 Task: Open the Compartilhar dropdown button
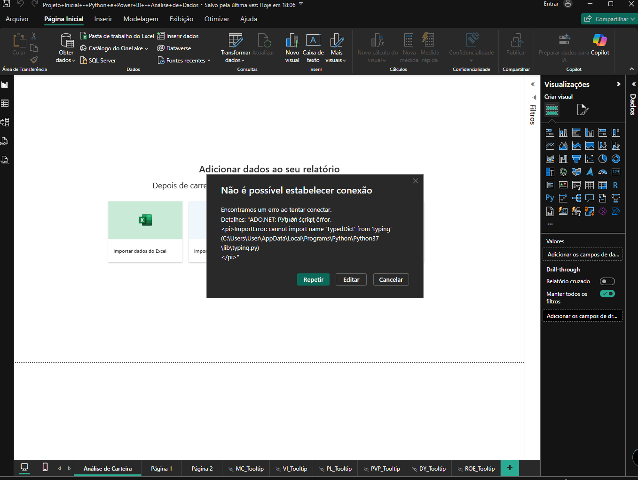pos(609,19)
